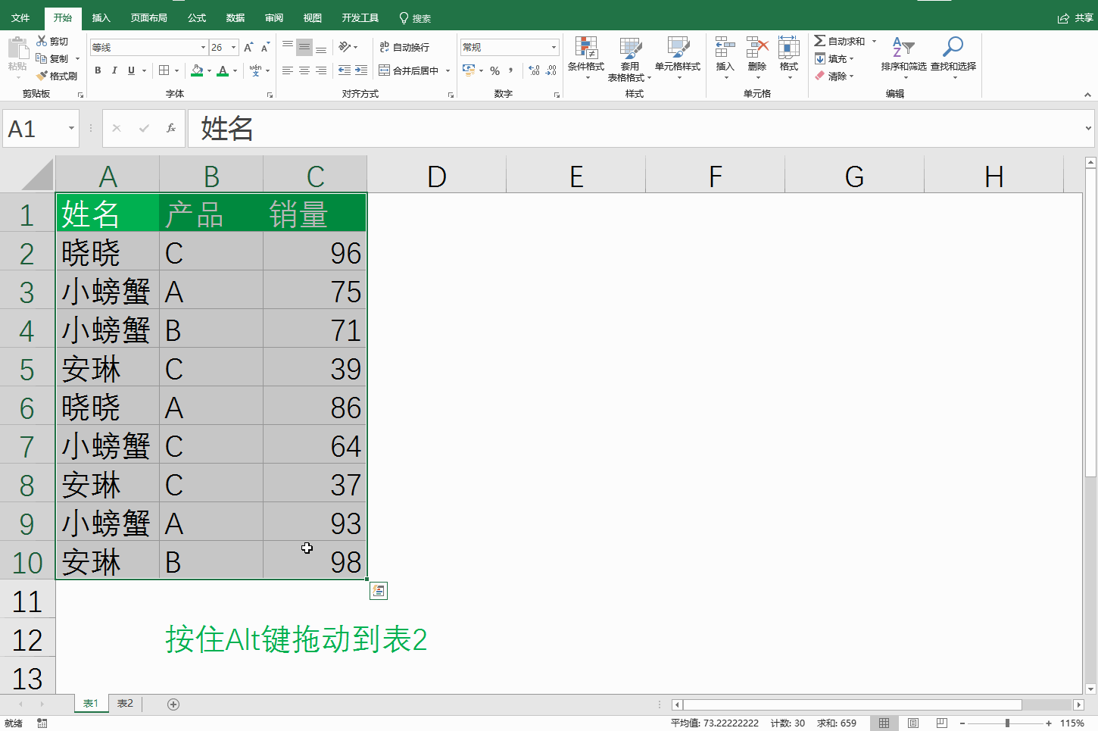Open the File (文件) menu
This screenshot has width=1098, height=731.
[x=20, y=18]
